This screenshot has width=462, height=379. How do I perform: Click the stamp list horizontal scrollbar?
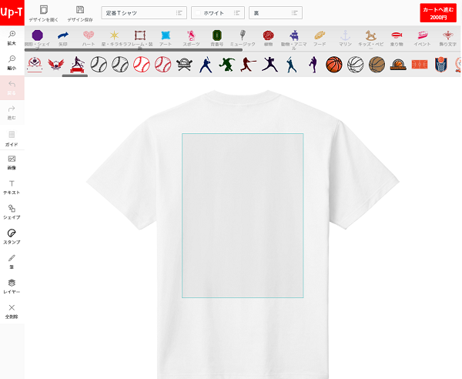point(75,75)
